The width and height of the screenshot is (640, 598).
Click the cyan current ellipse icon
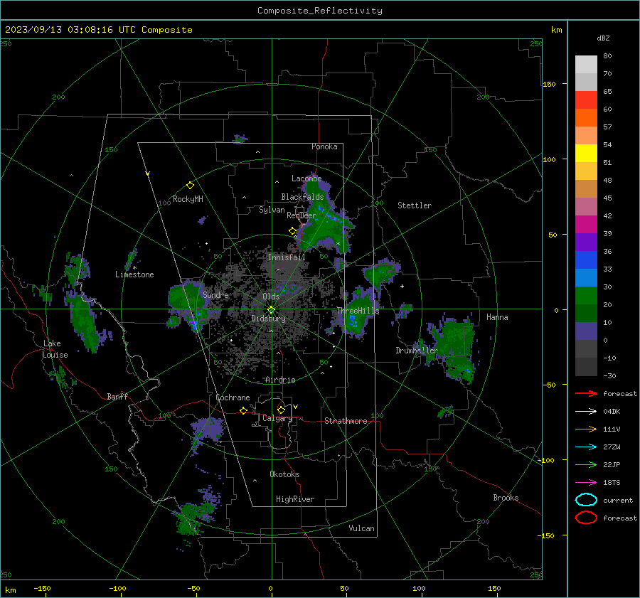pyautogui.click(x=586, y=500)
